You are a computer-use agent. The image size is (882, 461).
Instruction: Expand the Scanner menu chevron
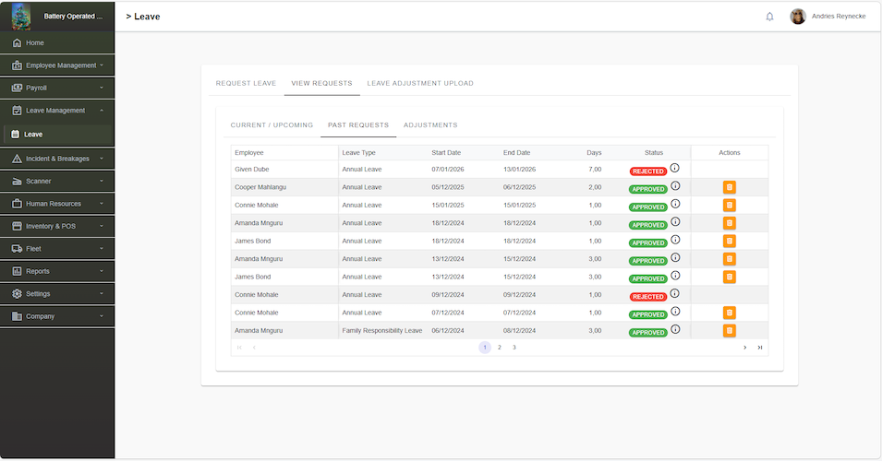pyautogui.click(x=102, y=181)
